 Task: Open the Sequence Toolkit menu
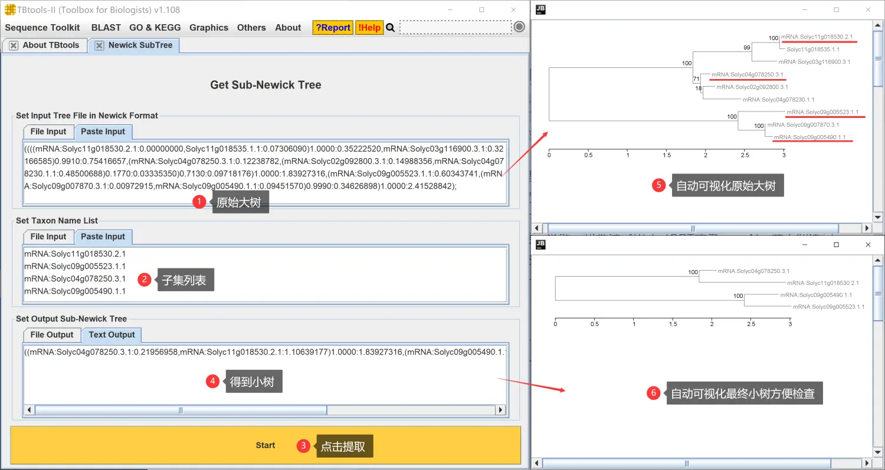click(42, 28)
